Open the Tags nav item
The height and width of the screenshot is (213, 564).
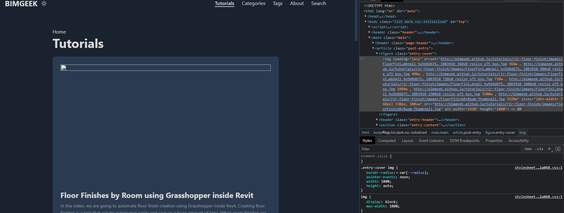tap(278, 3)
